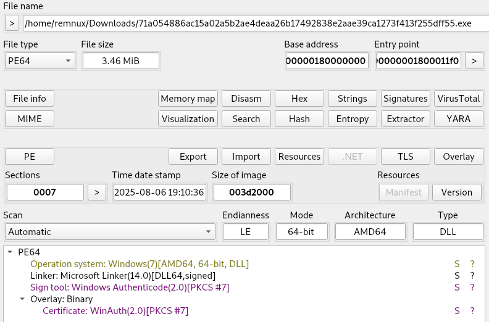489x322 pixels.
Task: Open Memory map
Action: pyautogui.click(x=188, y=99)
